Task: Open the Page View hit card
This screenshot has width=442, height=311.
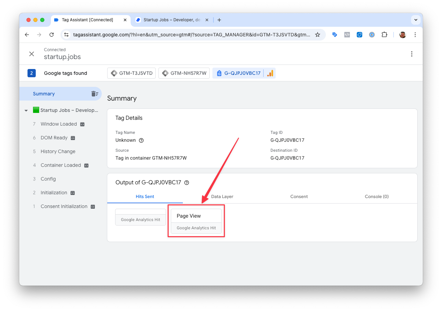Action: [196, 221]
